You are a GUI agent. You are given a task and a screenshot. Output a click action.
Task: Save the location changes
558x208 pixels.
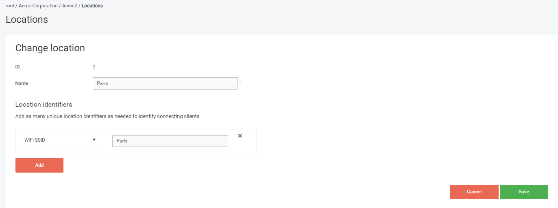tap(524, 192)
